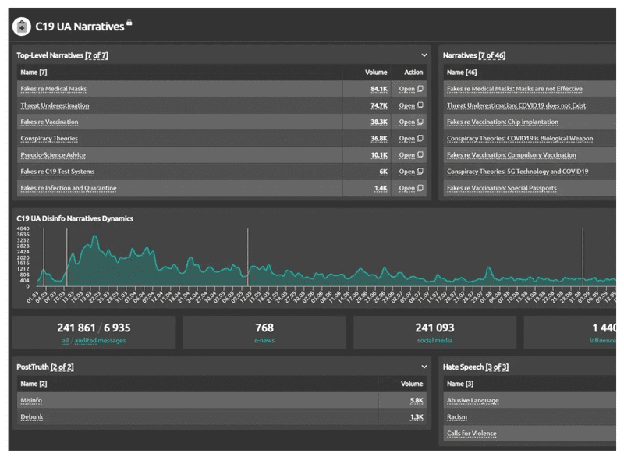
Task: Open the Misinfo PostTruth entry
Action: click(30, 400)
